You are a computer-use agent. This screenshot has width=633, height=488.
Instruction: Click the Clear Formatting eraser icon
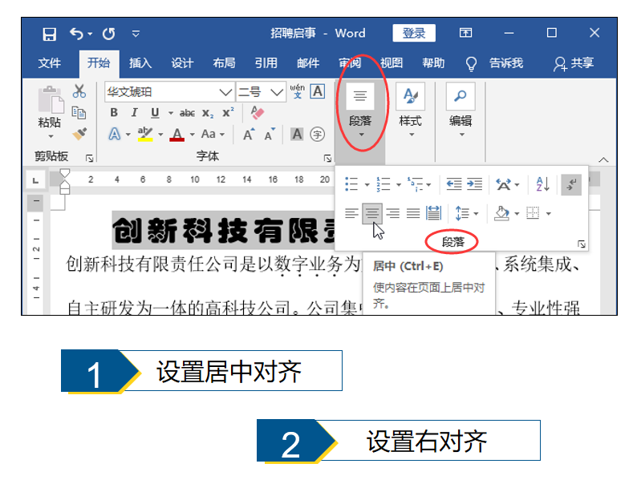(257, 112)
